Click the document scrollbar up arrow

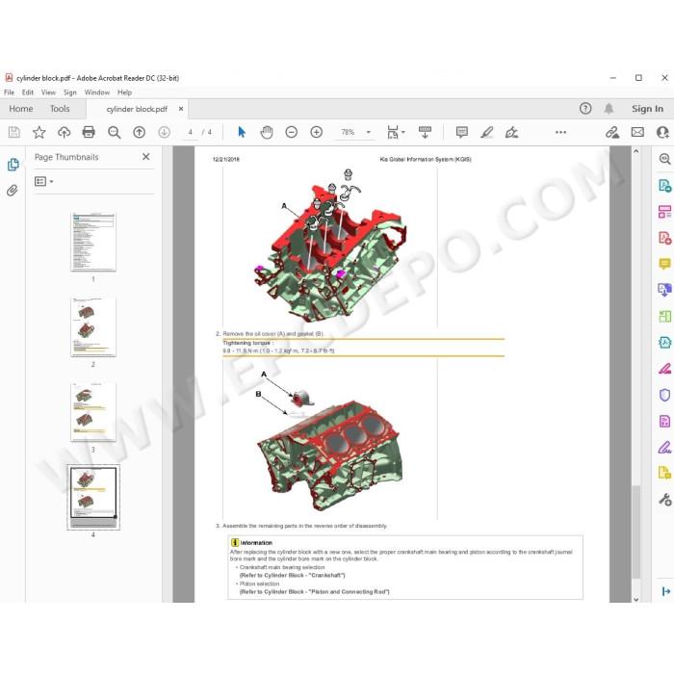[636, 151]
